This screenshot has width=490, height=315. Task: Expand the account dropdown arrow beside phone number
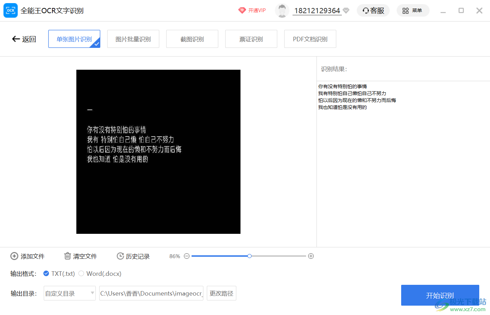(x=346, y=10)
